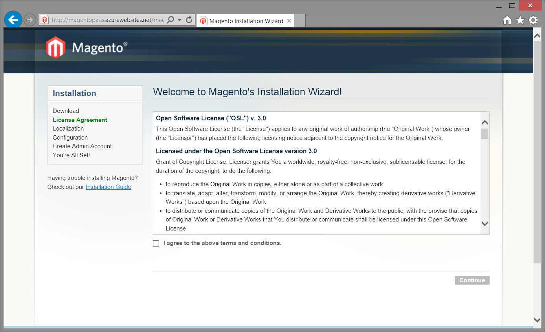Close the Magento Installation Wizard tab
The image size is (545, 332).
point(289,21)
